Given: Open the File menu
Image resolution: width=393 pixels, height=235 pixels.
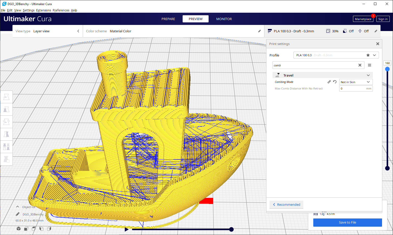Looking at the screenshot, I should point(3,10).
